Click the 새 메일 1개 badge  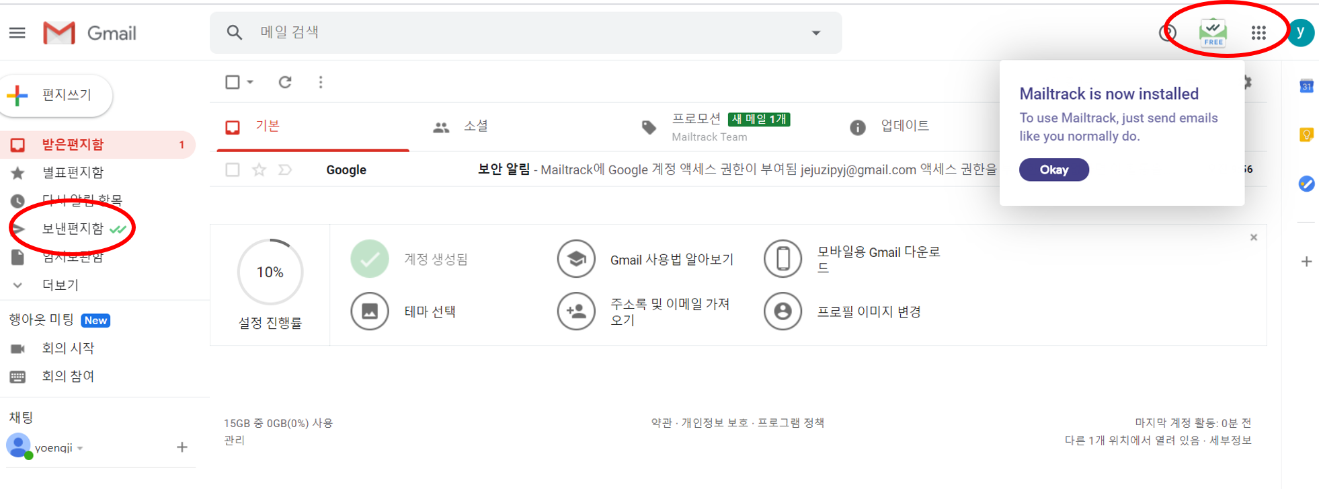[759, 119]
